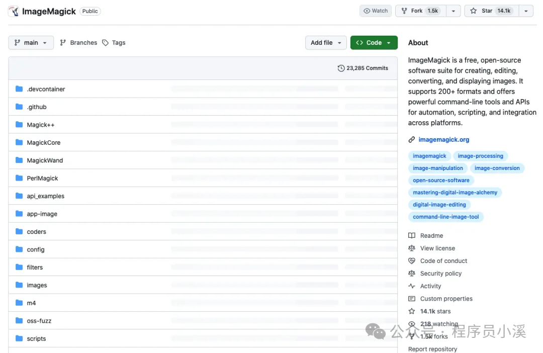
Task: Click the star icon beside 14.1k stars
Action: click(411, 311)
